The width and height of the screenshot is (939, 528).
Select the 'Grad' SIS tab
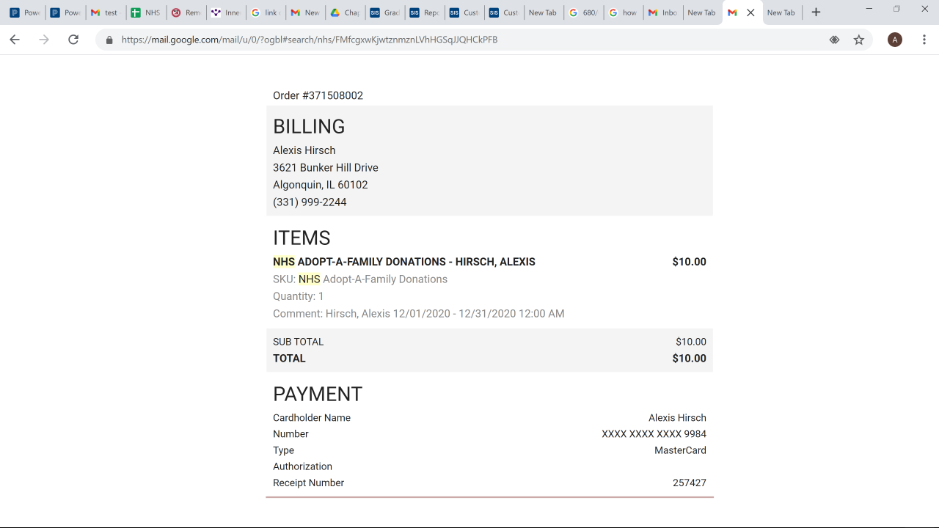pos(384,12)
